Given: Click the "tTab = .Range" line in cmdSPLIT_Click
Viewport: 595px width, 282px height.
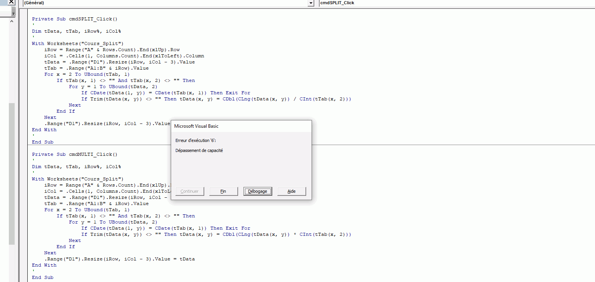Looking at the screenshot, I should tap(97, 68).
